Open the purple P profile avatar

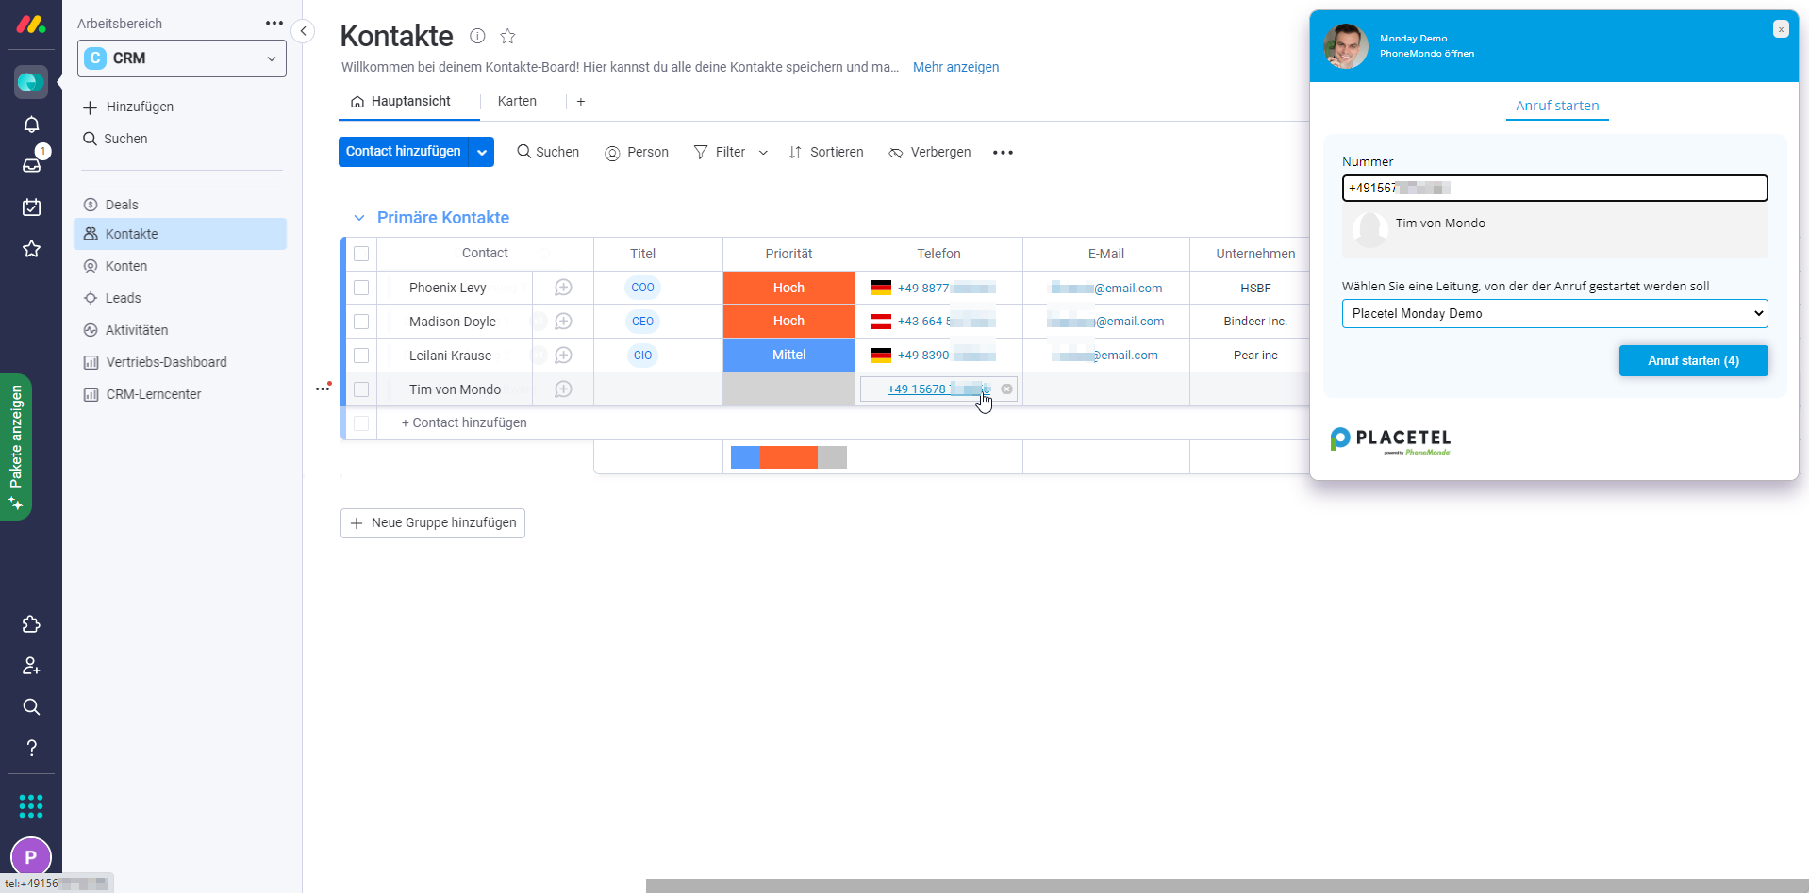(x=31, y=857)
